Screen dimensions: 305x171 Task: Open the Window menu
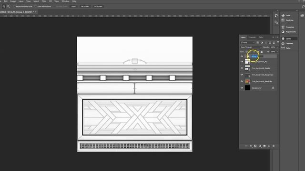[x=65, y=1]
